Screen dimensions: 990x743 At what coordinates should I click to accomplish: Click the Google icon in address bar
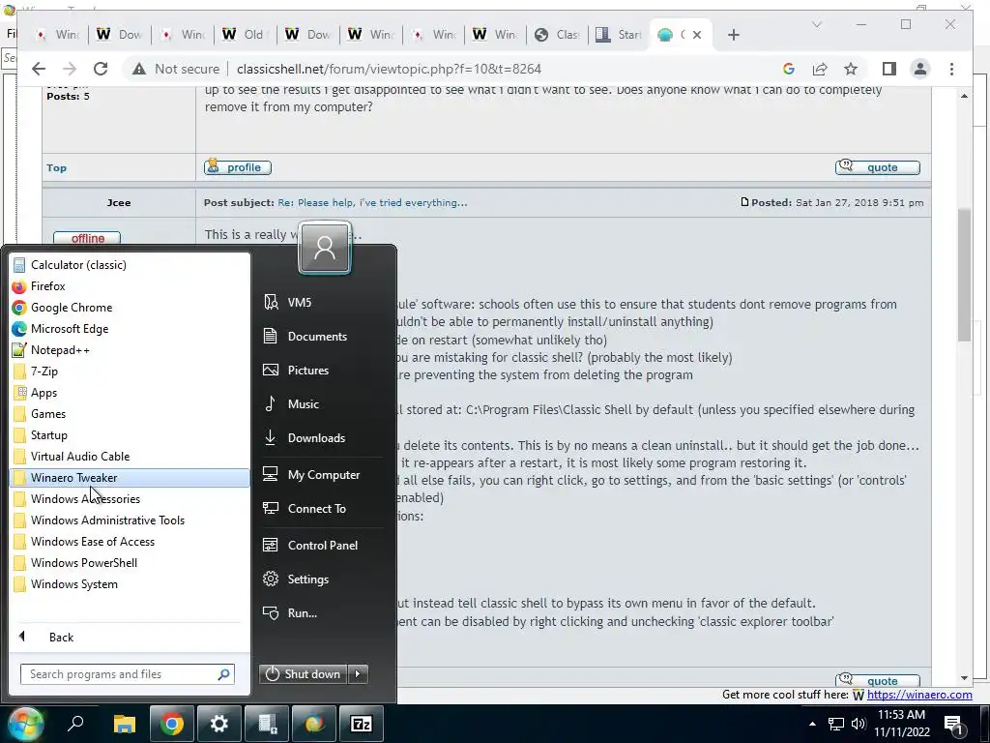789,69
